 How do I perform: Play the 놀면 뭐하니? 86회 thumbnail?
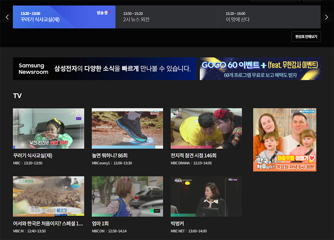click(x=127, y=128)
